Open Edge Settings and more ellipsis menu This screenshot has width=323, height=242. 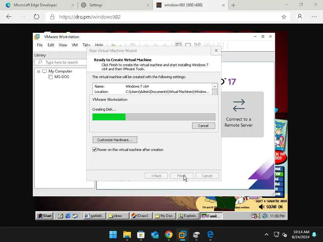click(314, 17)
